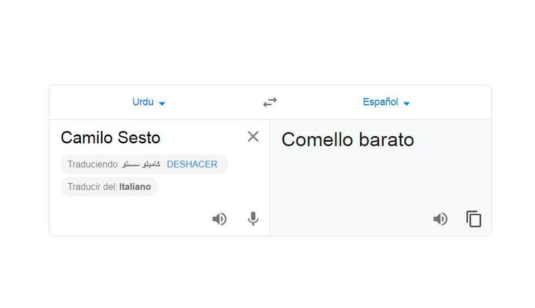535x308 pixels.
Task: Activate microphone voice input
Action: pos(253,219)
